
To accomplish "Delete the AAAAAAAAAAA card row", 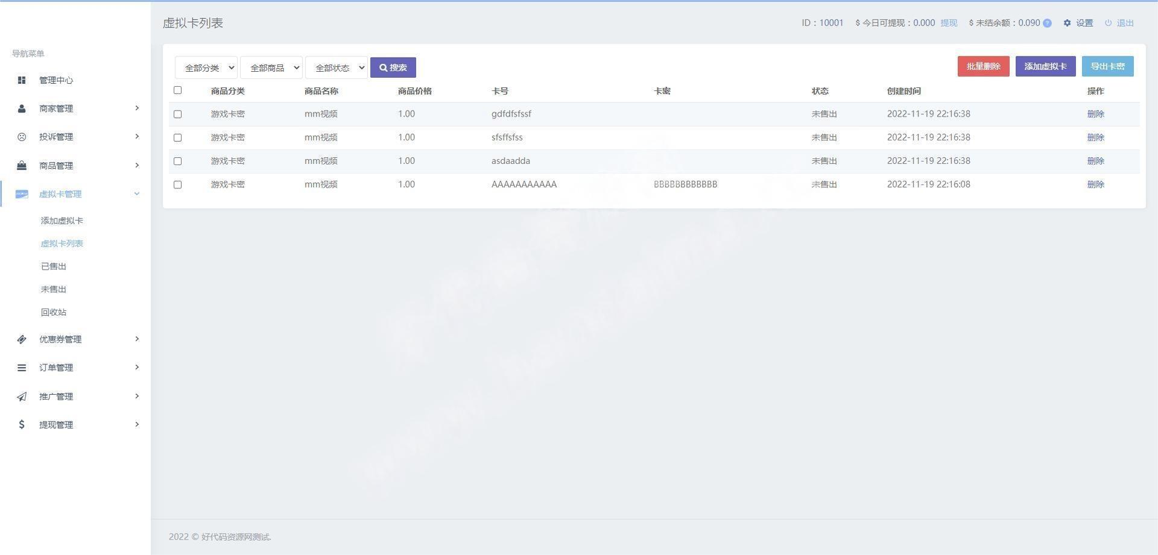I will tap(1096, 184).
